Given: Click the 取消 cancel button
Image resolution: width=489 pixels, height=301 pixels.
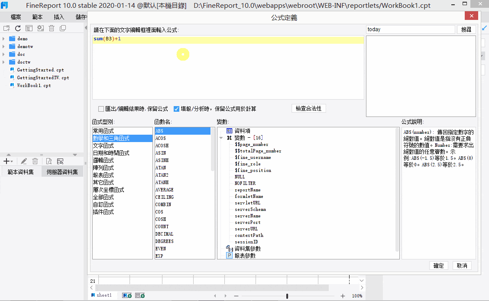Looking at the screenshot, I should 462,266.
